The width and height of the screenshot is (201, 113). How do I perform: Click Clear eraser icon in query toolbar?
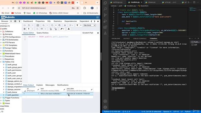62,29
